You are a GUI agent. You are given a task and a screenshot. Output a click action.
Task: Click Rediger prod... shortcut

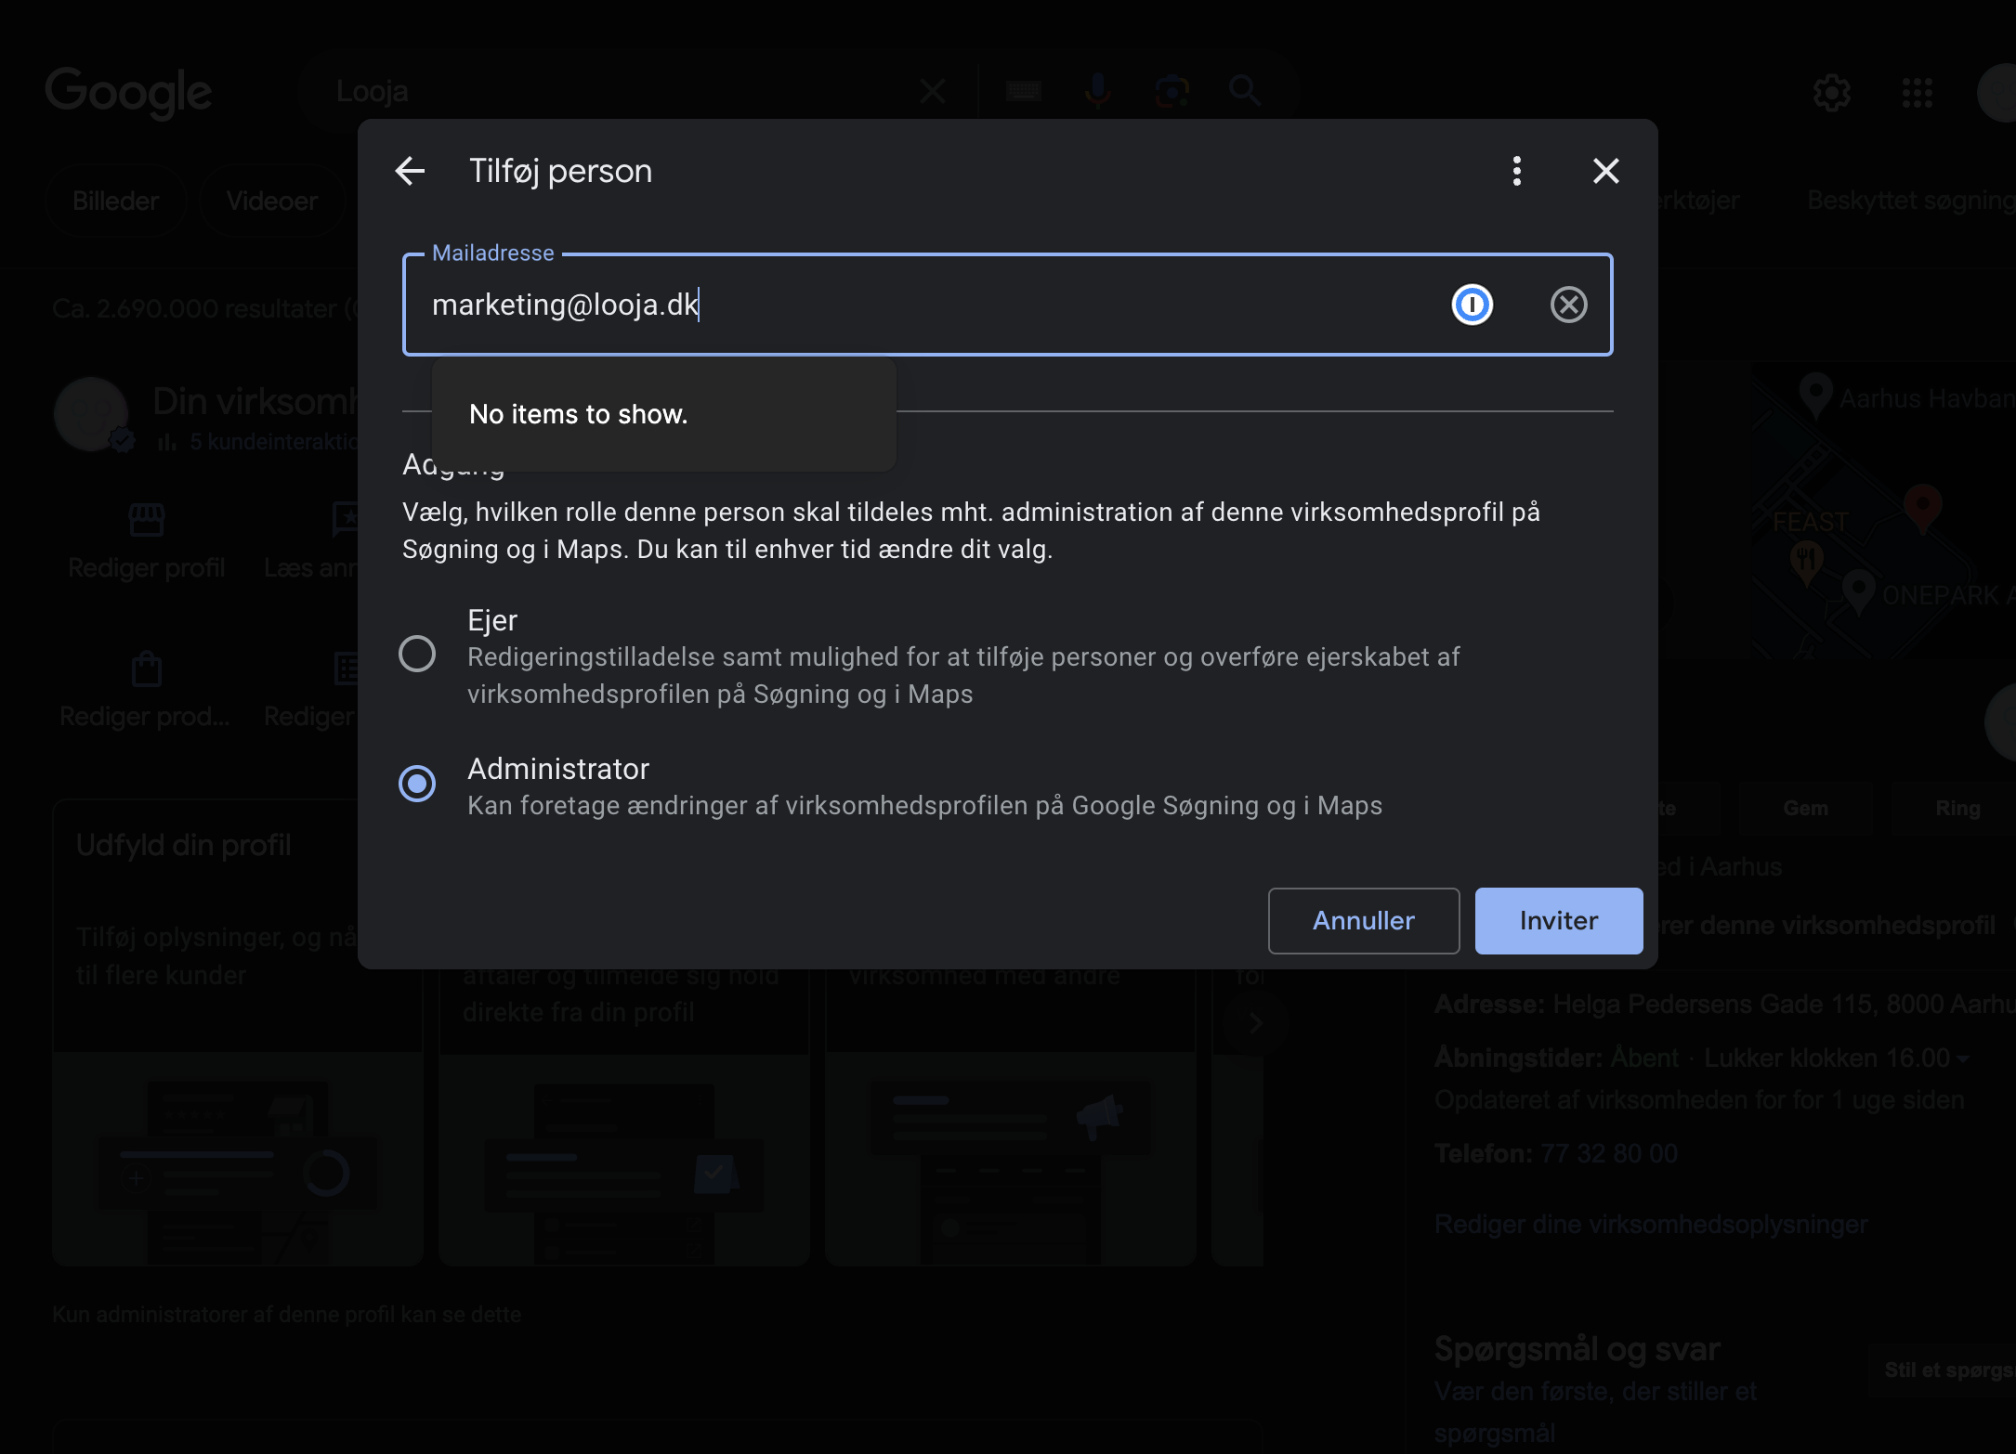[145, 691]
